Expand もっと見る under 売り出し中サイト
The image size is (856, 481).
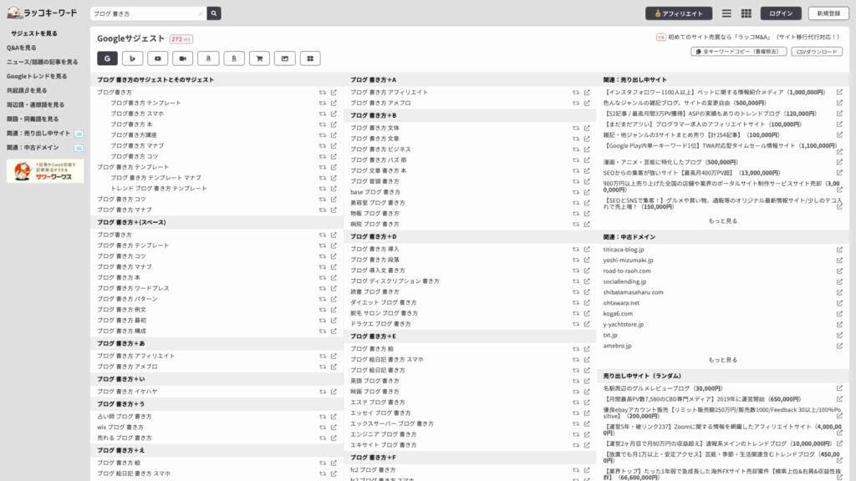[x=723, y=220]
